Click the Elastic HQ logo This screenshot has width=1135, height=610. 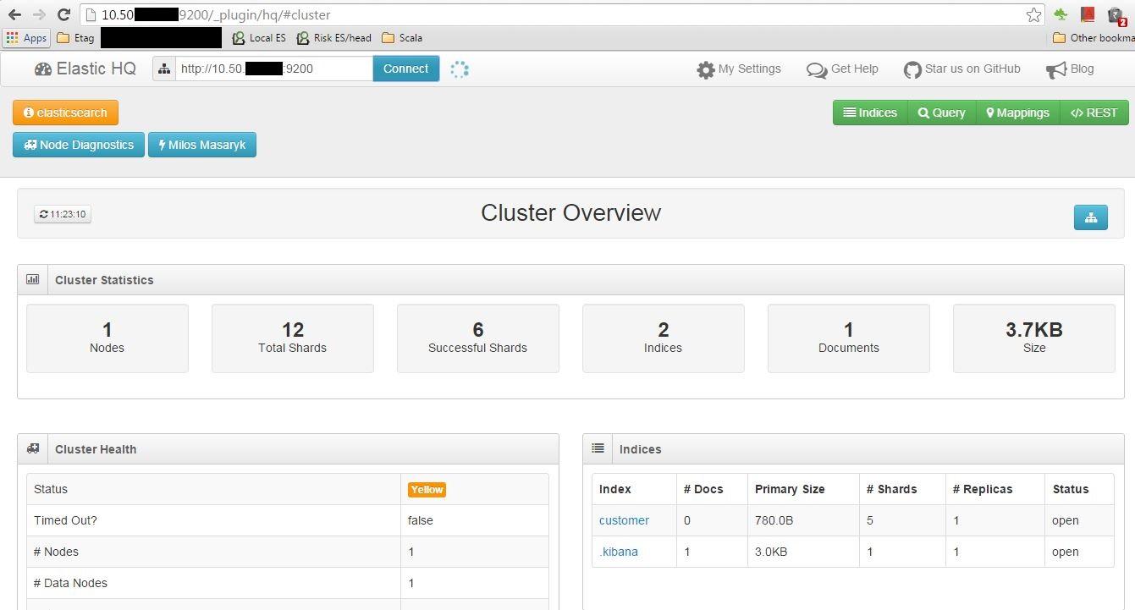pos(84,69)
